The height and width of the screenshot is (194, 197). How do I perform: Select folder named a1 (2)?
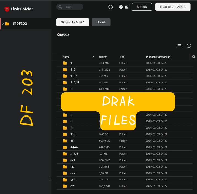click(125, 154)
